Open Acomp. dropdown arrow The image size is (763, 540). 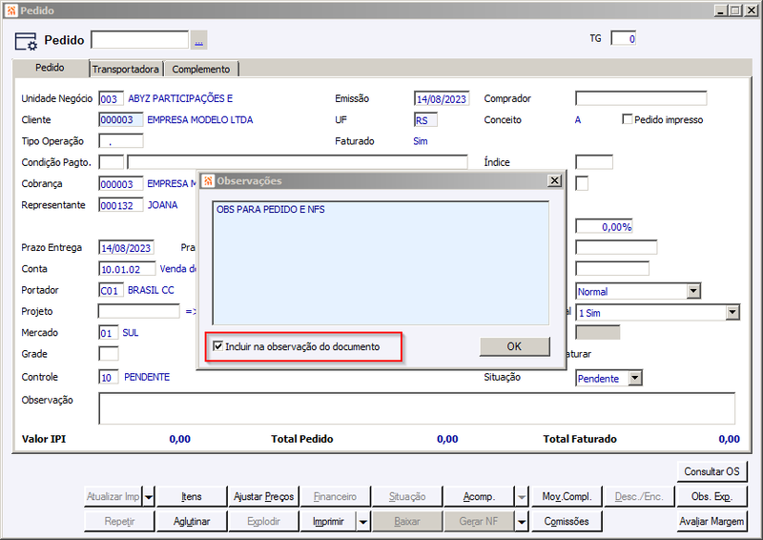(521, 497)
